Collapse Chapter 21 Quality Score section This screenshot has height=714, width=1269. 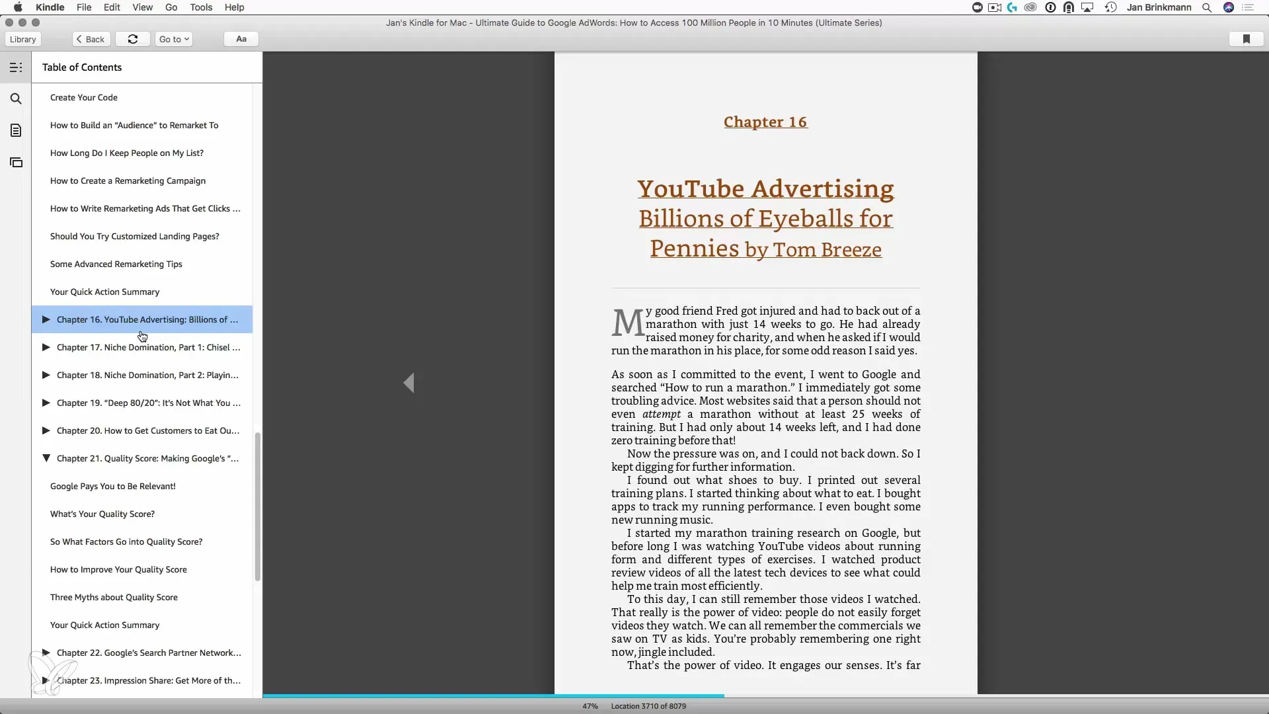(46, 458)
